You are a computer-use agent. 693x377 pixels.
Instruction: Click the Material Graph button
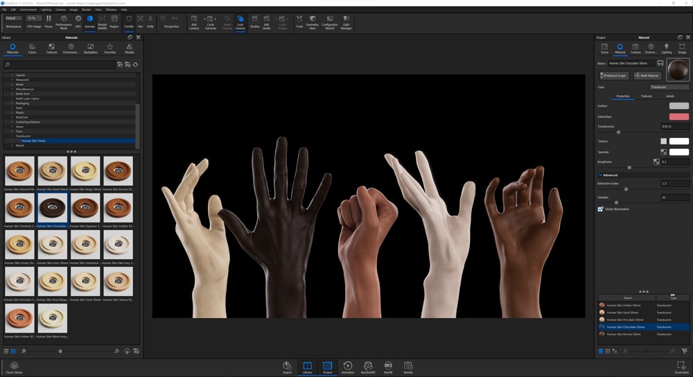pos(614,76)
